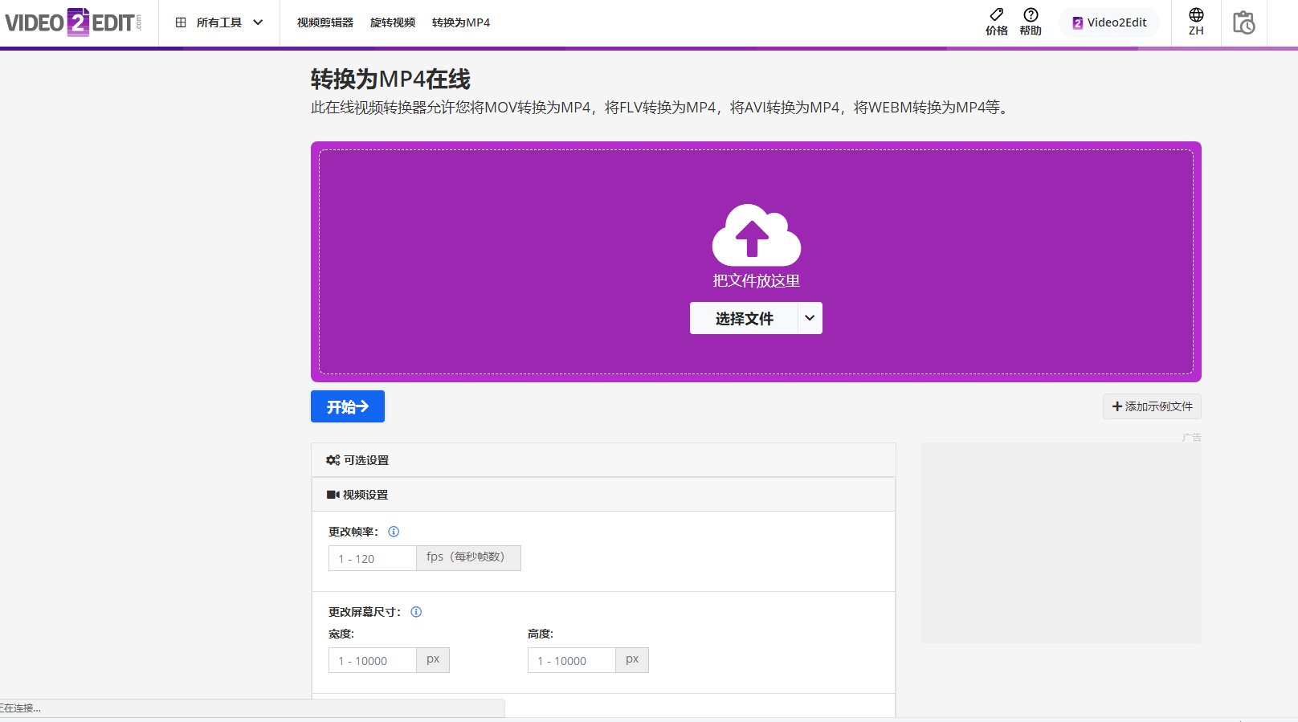1298x722 pixels.
Task: Click the 宽度 width input field
Action: tap(373, 660)
